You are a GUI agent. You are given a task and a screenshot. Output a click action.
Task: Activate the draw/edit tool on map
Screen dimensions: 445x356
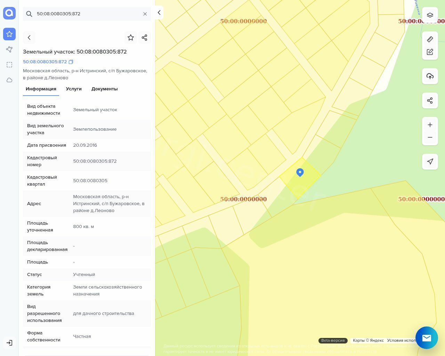tap(430, 52)
